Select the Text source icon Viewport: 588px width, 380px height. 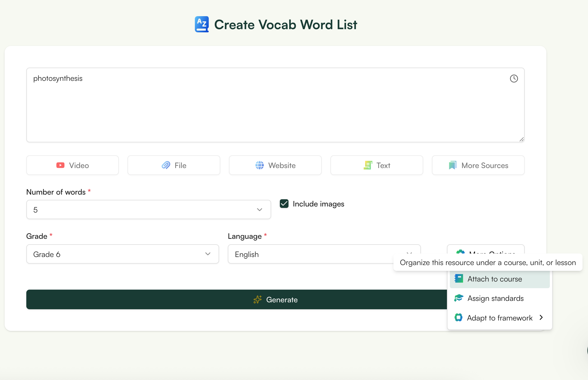pyautogui.click(x=368, y=165)
